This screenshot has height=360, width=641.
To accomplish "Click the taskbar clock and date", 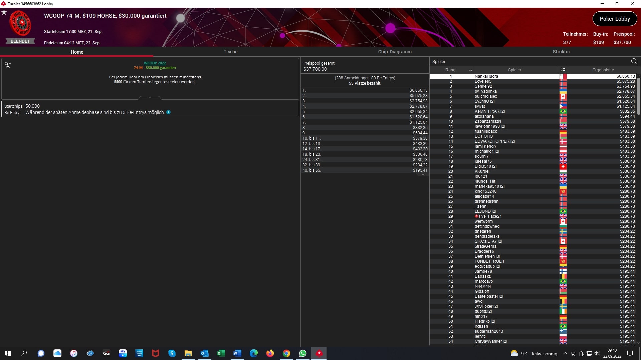I will [612, 353].
